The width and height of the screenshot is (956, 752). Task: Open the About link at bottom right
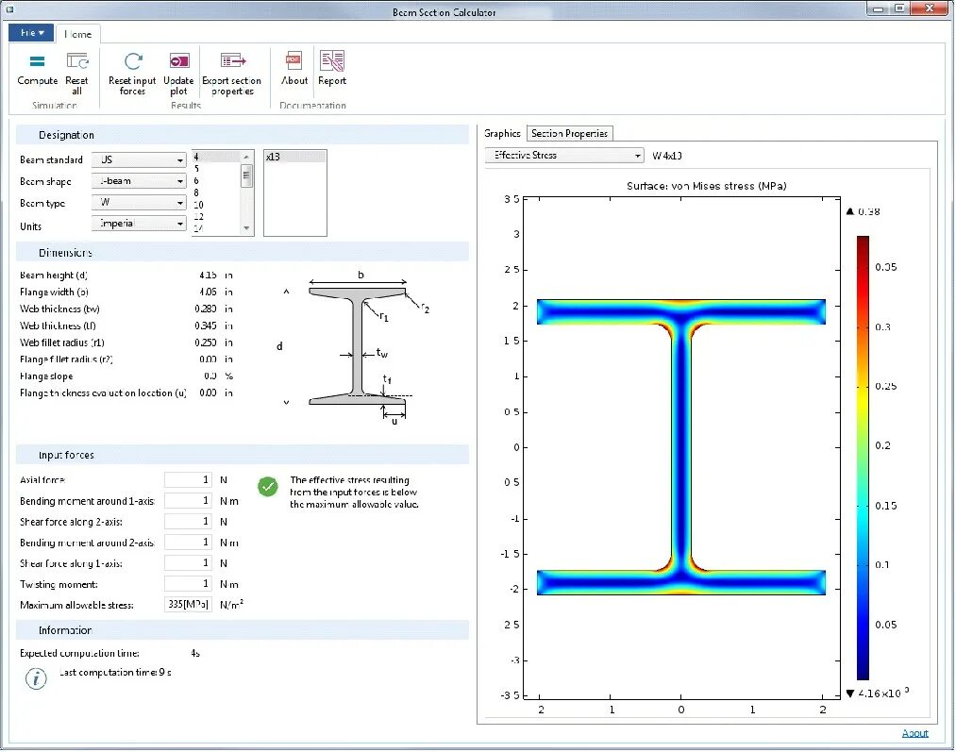[914, 733]
